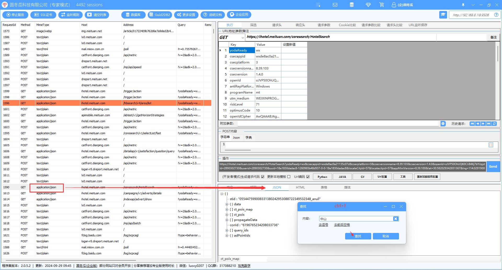Switch to the HTML response tab
This screenshot has width=502, height=270.
tap(300, 187)
